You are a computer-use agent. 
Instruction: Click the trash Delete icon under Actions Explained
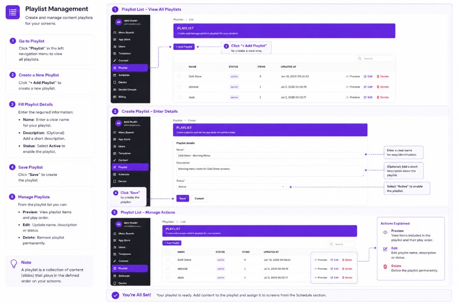(x=385, y=267)
